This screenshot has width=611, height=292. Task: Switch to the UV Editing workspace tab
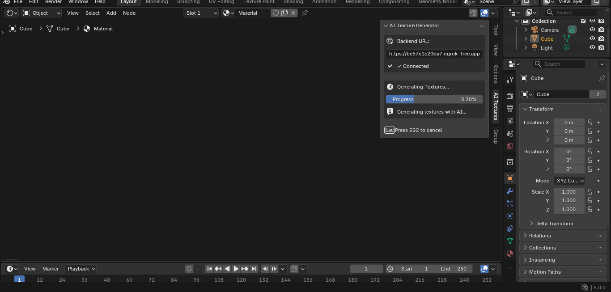(221, 2)
